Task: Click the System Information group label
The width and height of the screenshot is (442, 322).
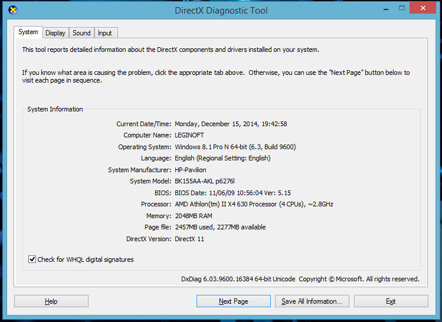Action: (x=55, y=109)
